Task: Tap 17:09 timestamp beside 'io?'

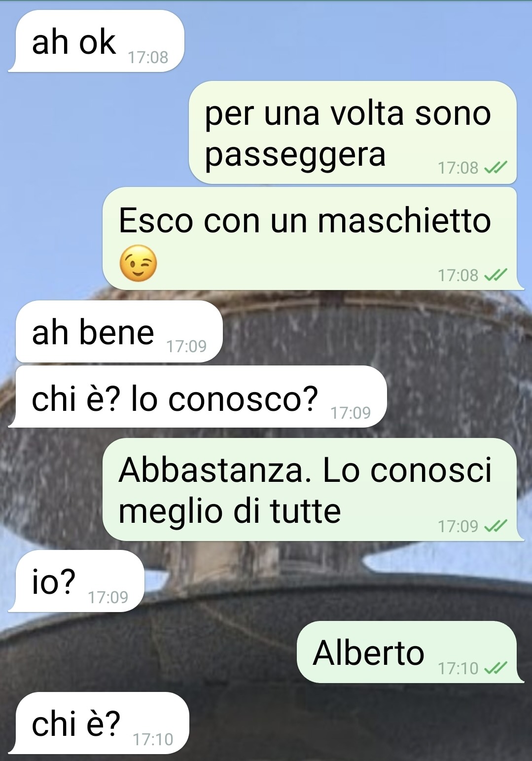Action: coord(108,597)
